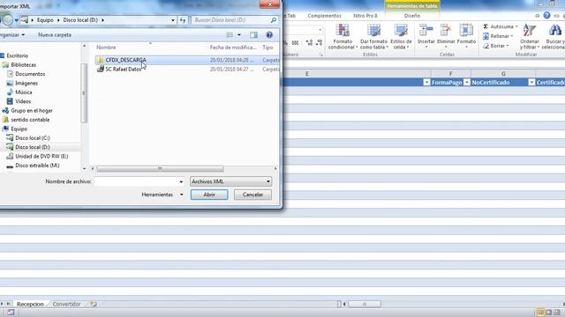
Task: Open the Complementos ribbon tab
Action: tap(324, 16)
